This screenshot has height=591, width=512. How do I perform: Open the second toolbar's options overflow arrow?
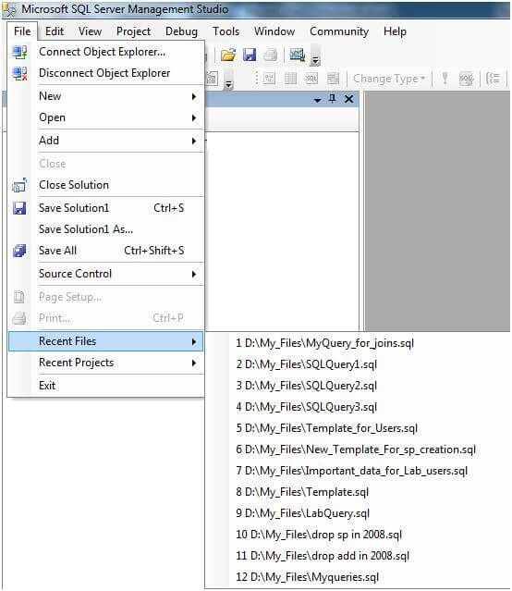228,83
